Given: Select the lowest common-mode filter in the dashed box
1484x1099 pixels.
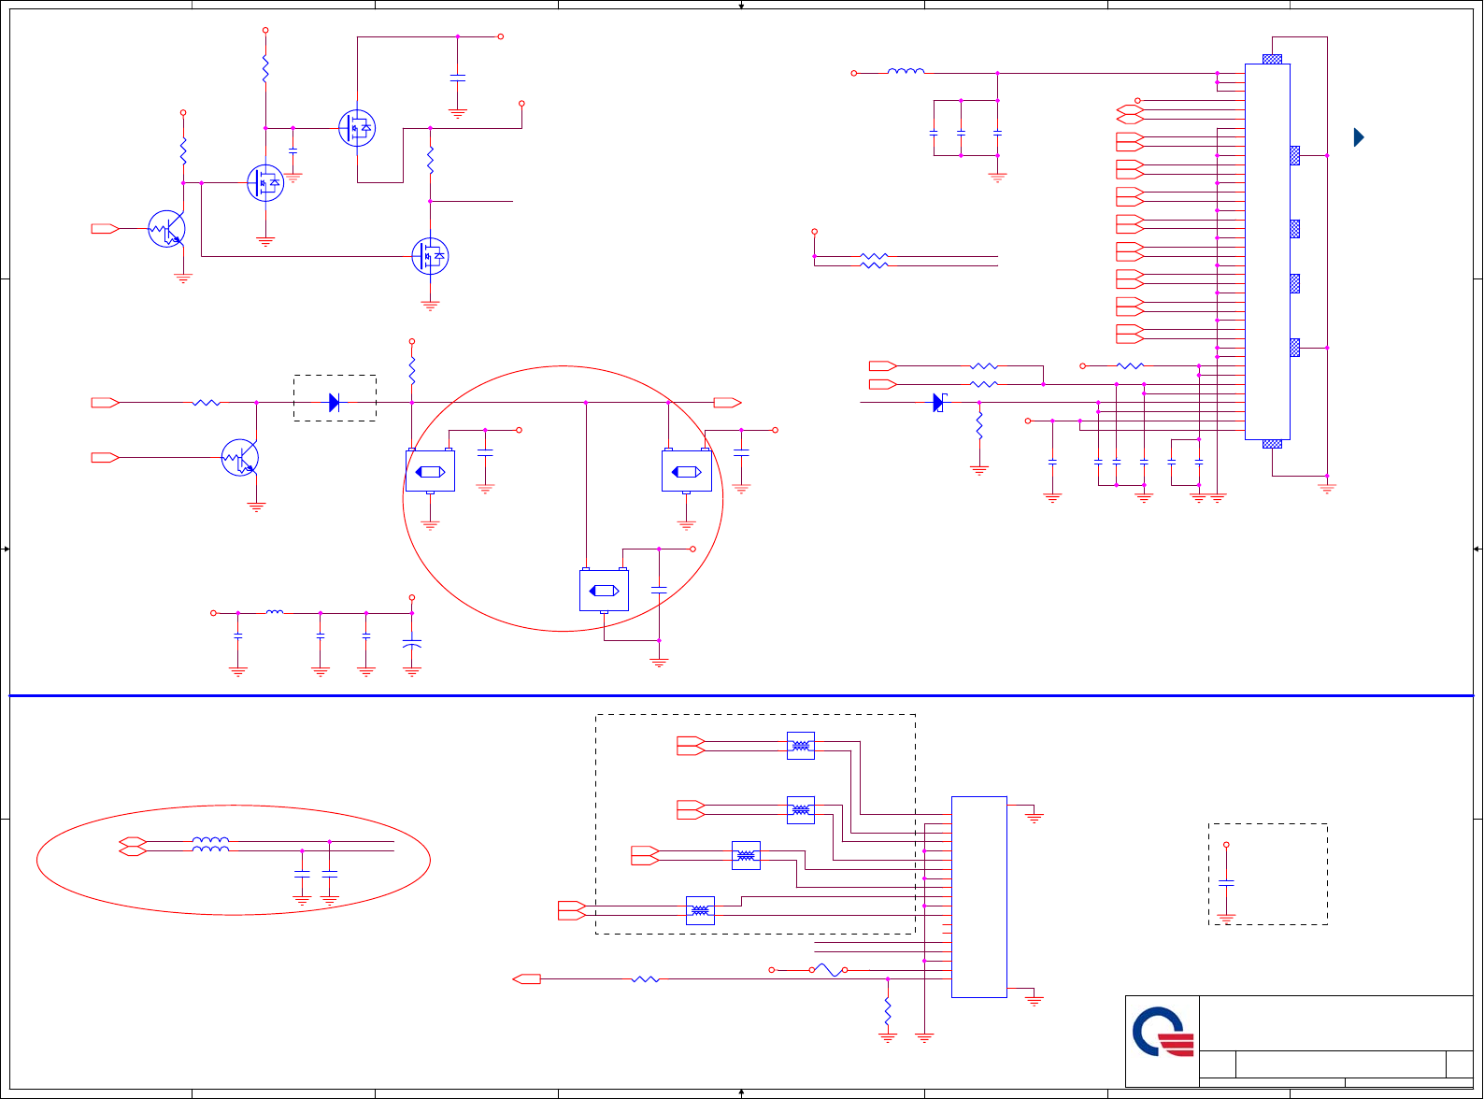Looking at the screenshot, I should [x=700, y=910].
